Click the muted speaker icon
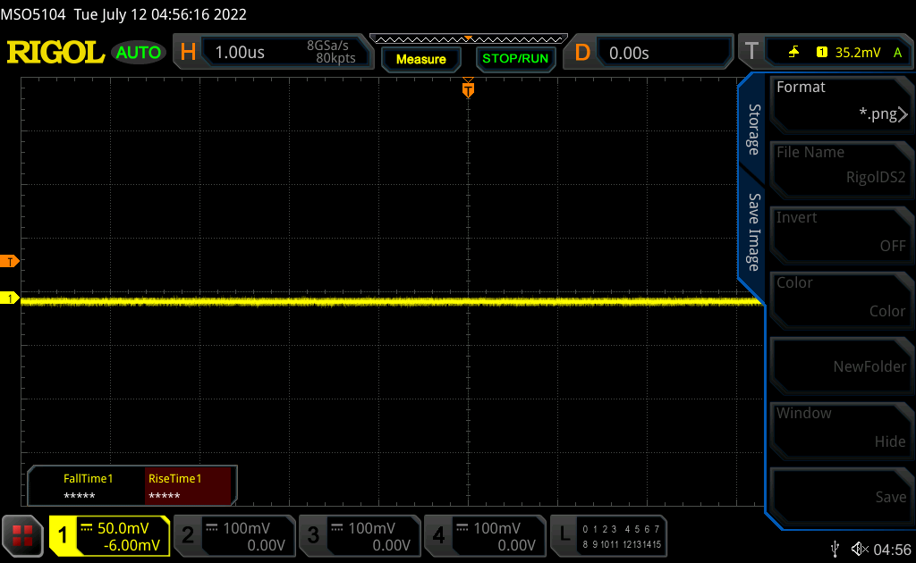Screen dimensions: 916x563 point(860,548)
